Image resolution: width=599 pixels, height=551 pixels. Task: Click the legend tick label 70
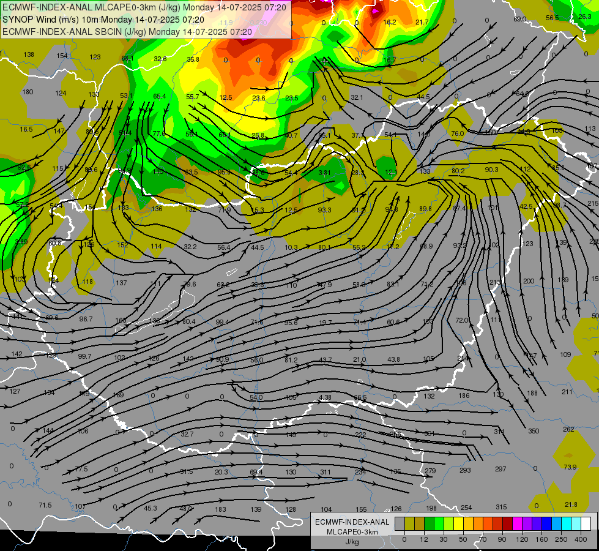pyautogui.click(x=483, y=539)
